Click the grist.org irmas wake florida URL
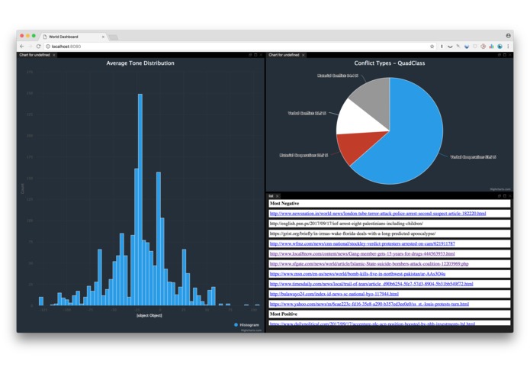The width and height of the screenshot is (530, 377). [352, 234]
